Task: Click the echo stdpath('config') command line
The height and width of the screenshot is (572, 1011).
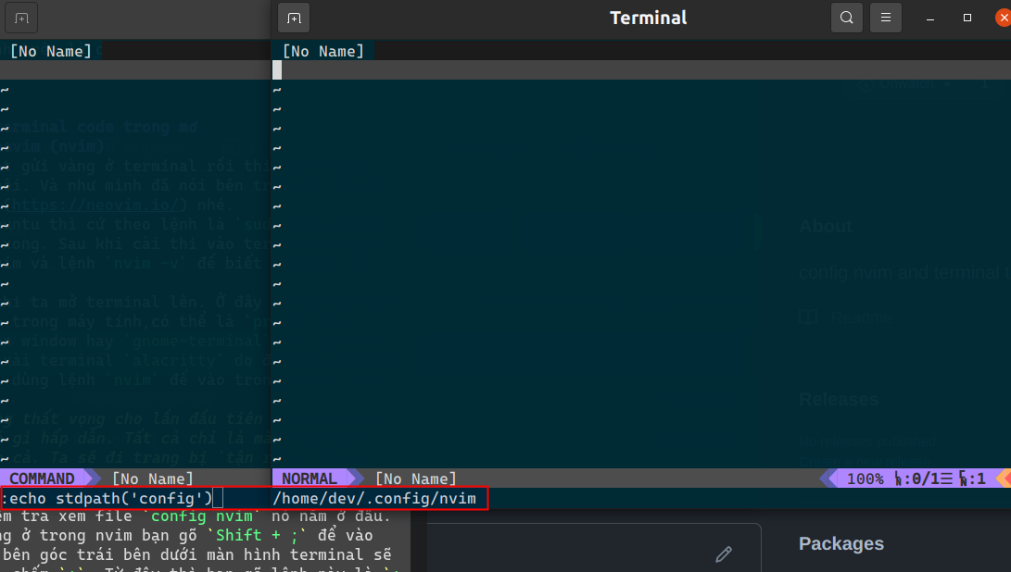Action: 107,499
